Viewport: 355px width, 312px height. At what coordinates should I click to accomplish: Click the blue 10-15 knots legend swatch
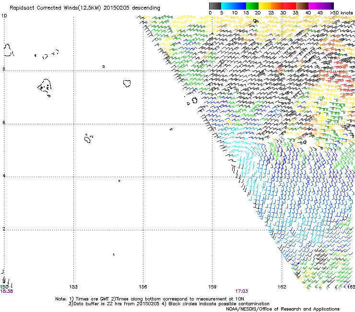click(240, 6)
